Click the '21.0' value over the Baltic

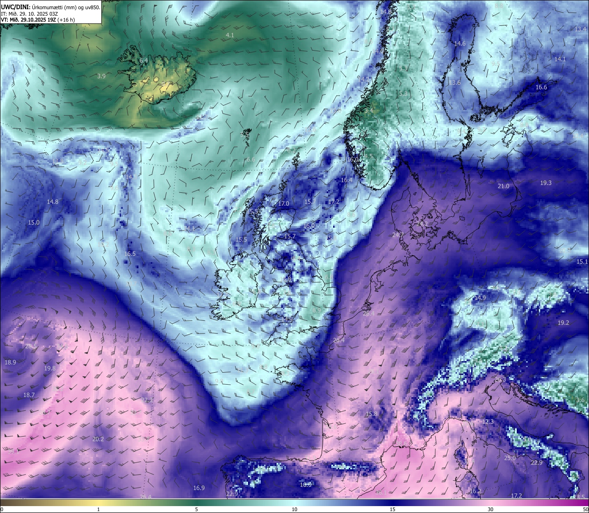click(x=503, y=186)
